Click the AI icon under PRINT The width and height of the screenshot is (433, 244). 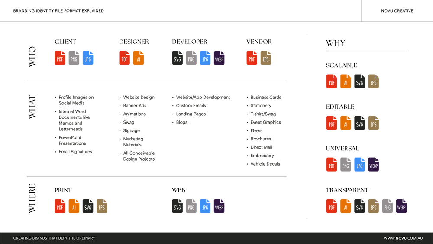pyautogui.click(x=74, y=206)
